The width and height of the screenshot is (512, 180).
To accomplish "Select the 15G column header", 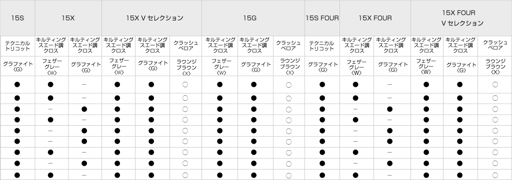I will pyautogui.click(x=253, y=18).
